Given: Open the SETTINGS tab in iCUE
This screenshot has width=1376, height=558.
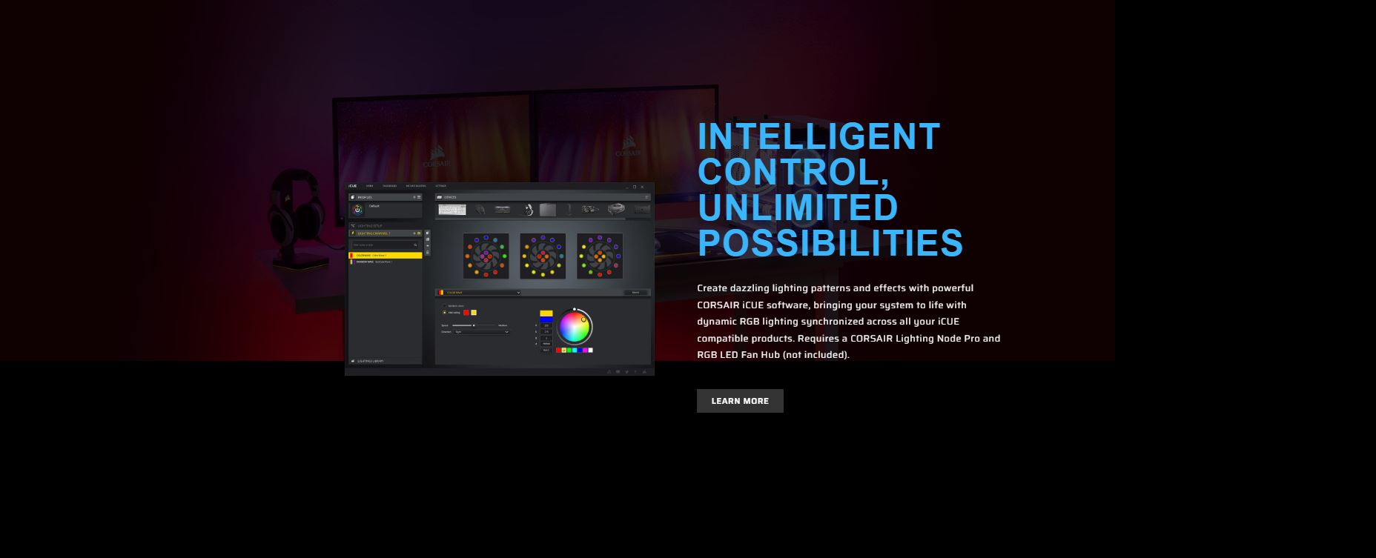Looking at the screenshot, I should pyautogui.click(x=441, y=186).
